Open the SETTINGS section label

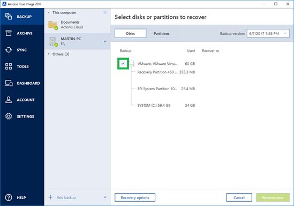point(26,116)
